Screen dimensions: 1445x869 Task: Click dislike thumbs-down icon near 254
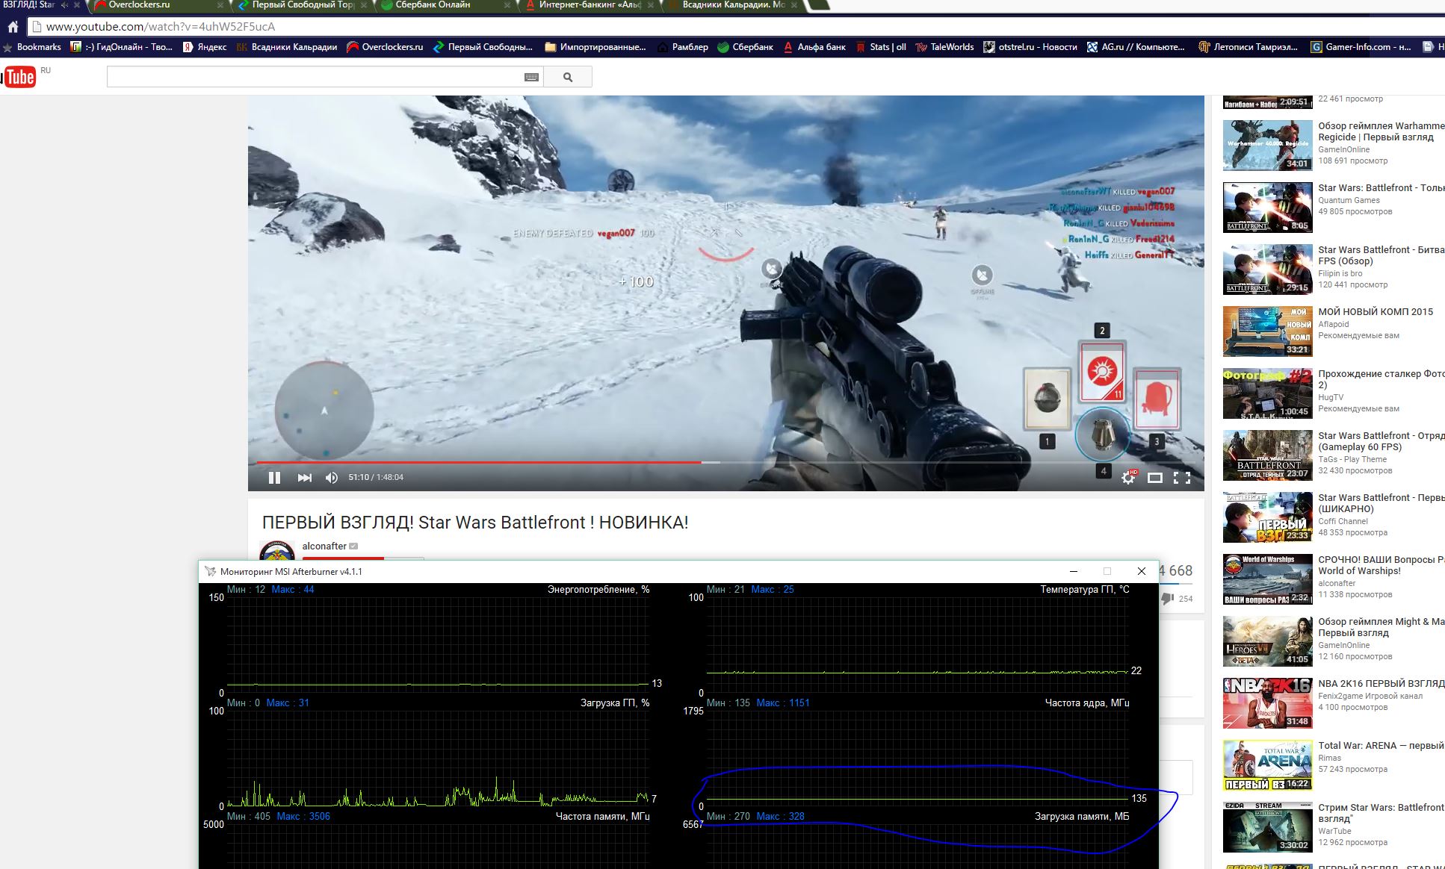1167,599
